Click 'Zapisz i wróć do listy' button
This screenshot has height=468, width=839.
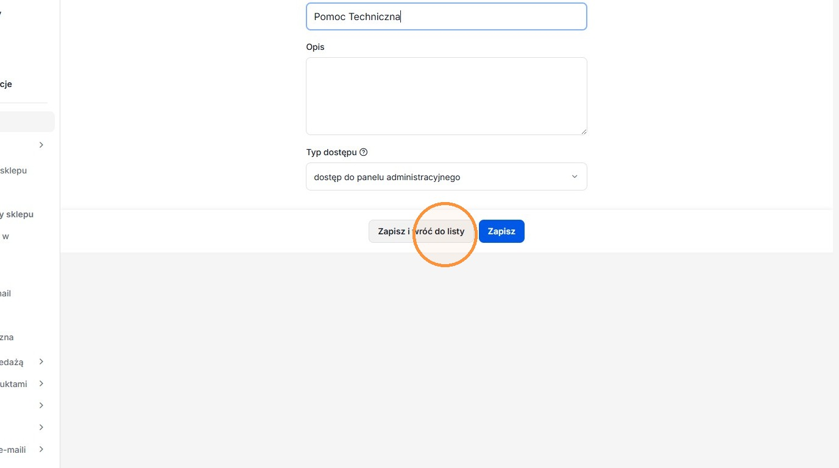421,231
